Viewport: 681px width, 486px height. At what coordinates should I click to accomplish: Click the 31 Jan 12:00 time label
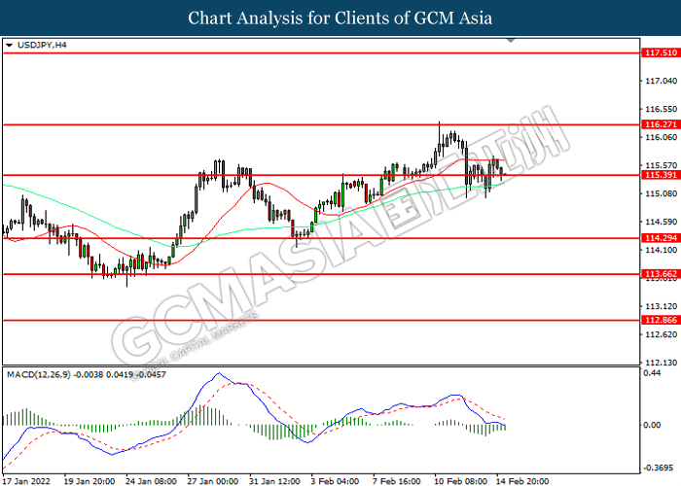click(274, 481)
